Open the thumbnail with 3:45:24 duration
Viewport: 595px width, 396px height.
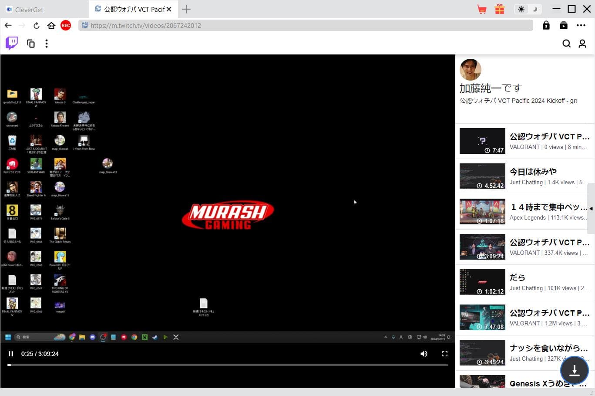(482, 352)
